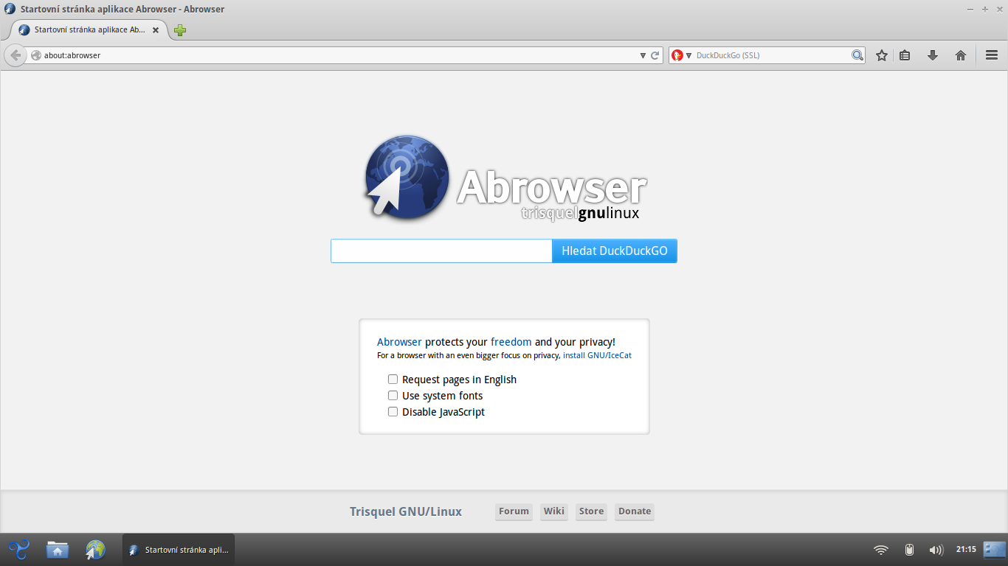Launch the web browser icon in taskbar
Screen dimensions: 1008x566
[x=95, y=549]
